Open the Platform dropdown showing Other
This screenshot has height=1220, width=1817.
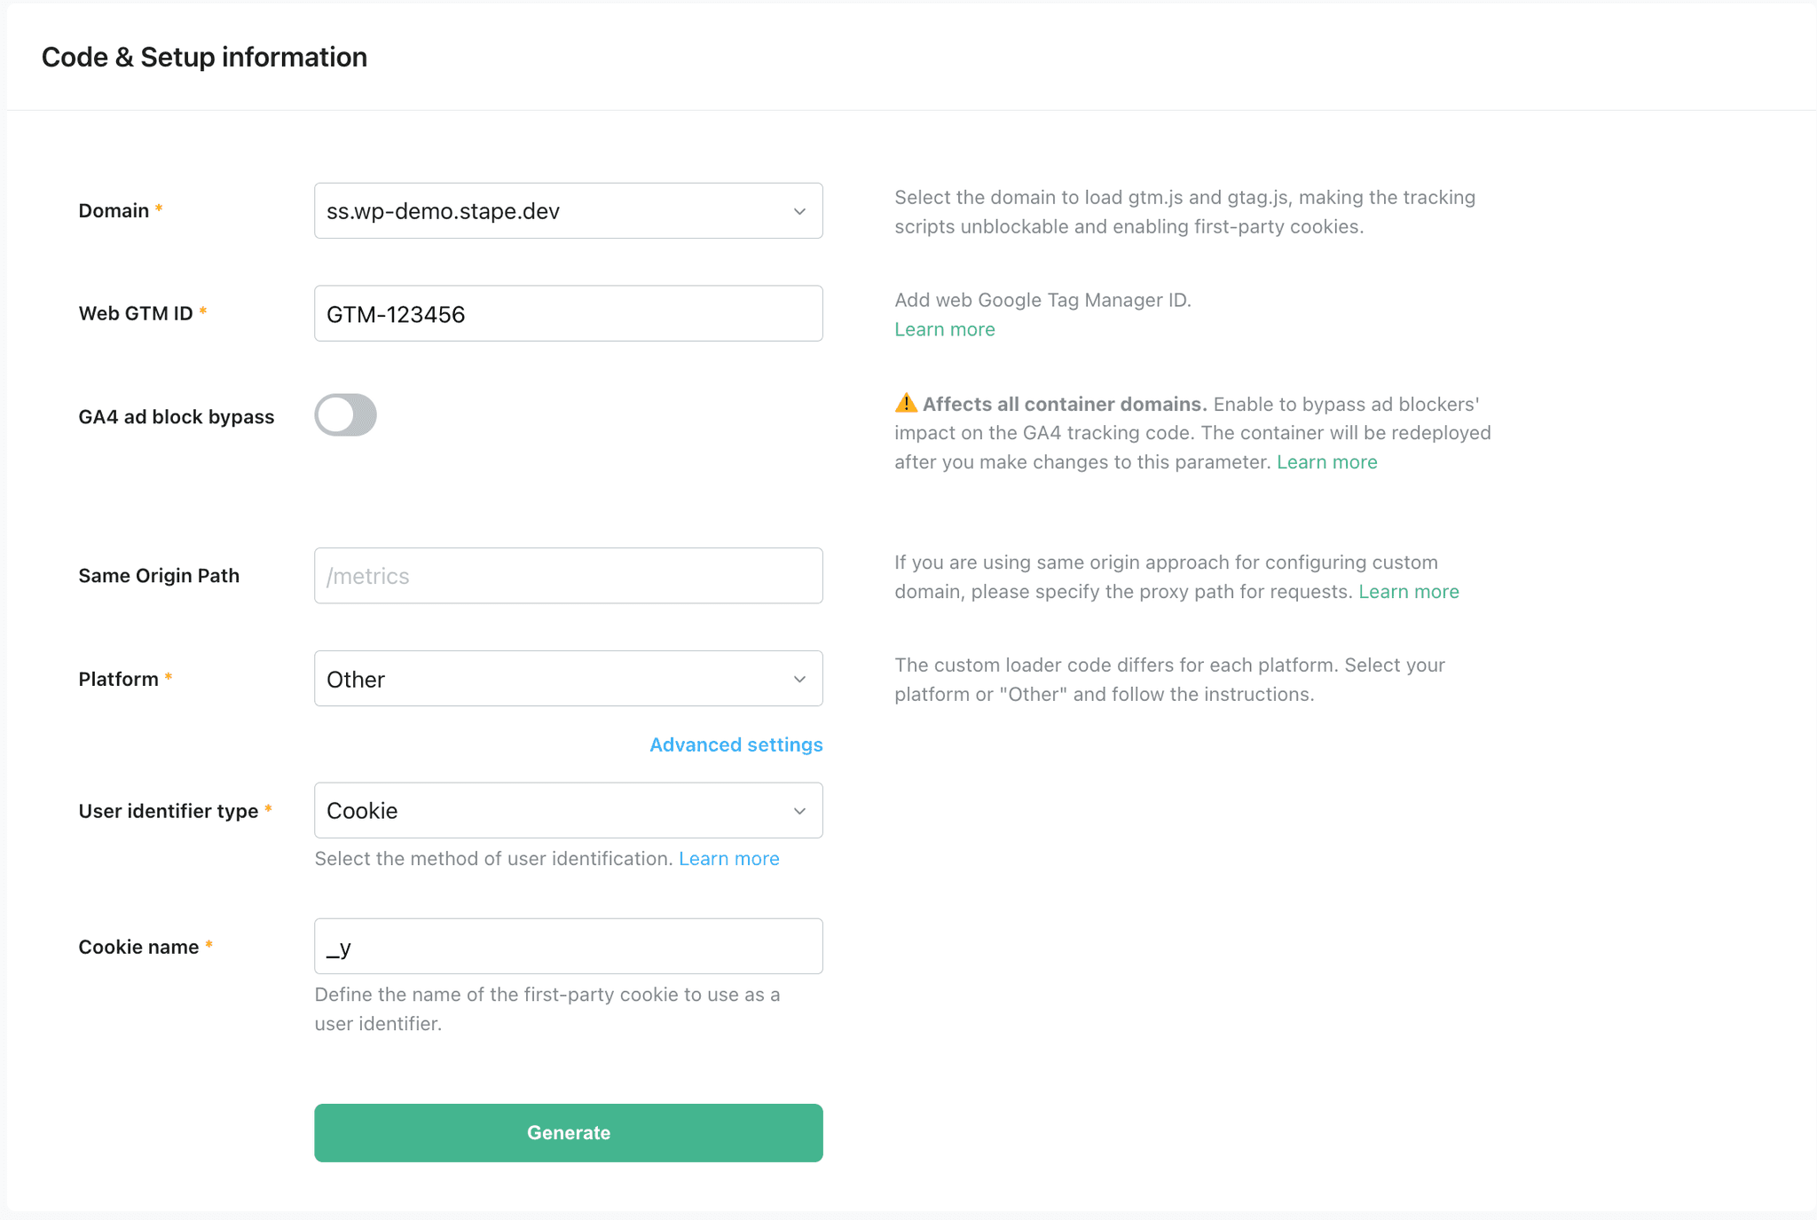click(x=568, y=678)
